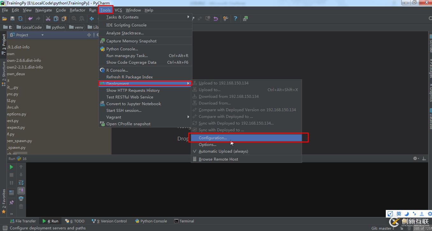Expand more Run actions chevron
The width and height of the screenshot is (432, 231).
tap(11, 214)
